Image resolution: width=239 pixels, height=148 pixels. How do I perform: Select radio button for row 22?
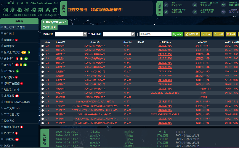tap(43, 54)
